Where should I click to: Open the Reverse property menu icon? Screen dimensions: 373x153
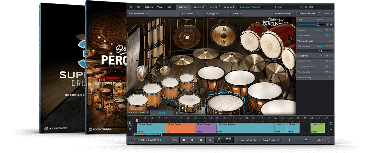[329, 30]
